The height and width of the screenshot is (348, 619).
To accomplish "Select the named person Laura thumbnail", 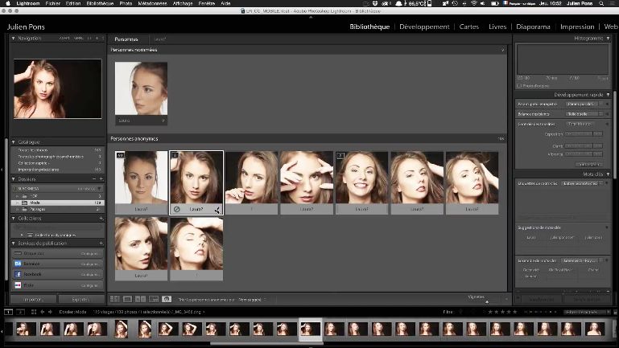I will (141, 89).
